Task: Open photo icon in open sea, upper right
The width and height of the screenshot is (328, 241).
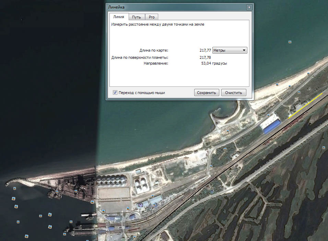Action: [290, 42]
